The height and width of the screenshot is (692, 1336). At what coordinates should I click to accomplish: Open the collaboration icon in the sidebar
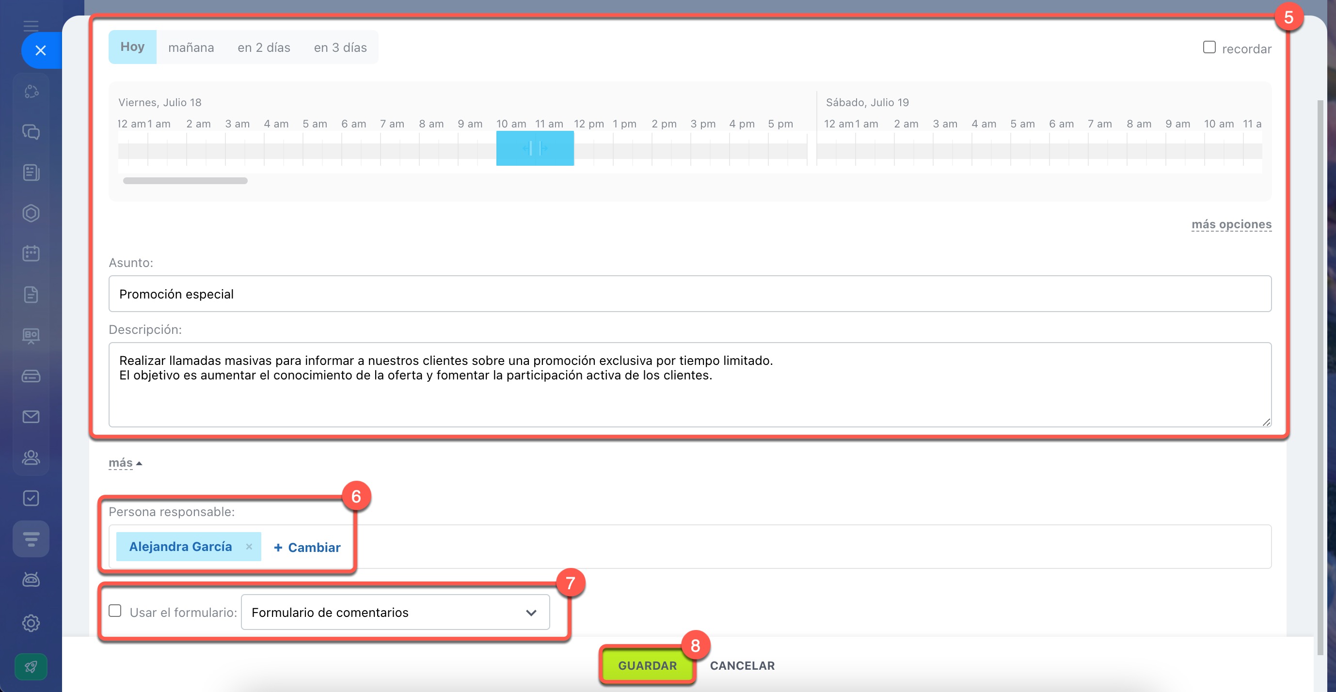tap(31, 91)
